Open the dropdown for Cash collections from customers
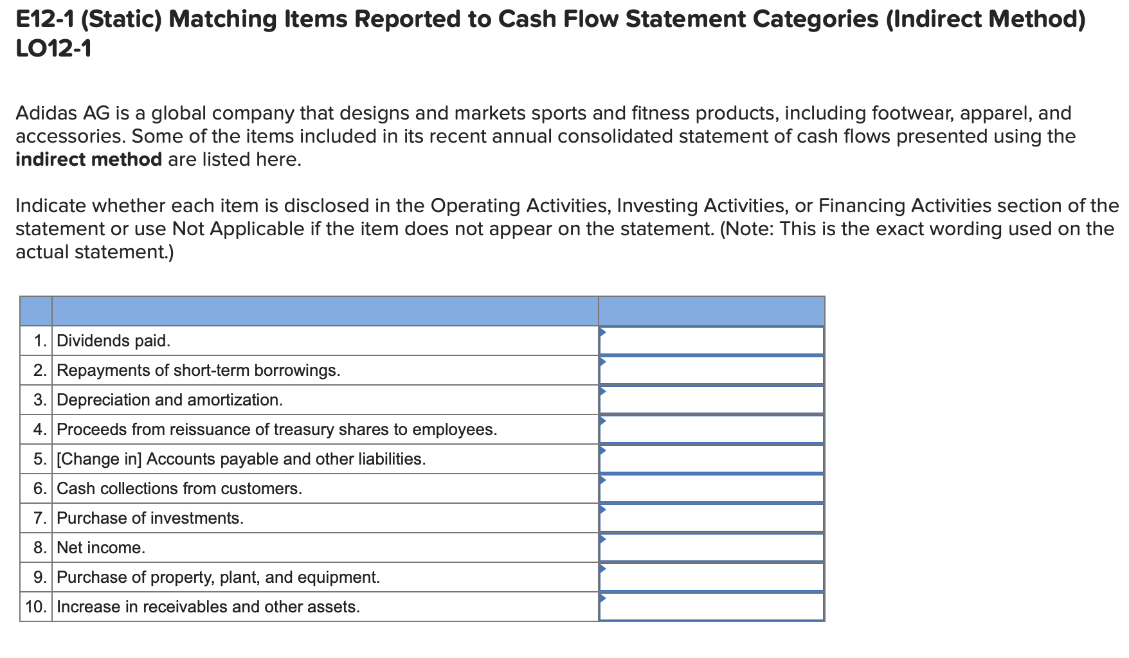1129x658 pixels. [710, 488]
